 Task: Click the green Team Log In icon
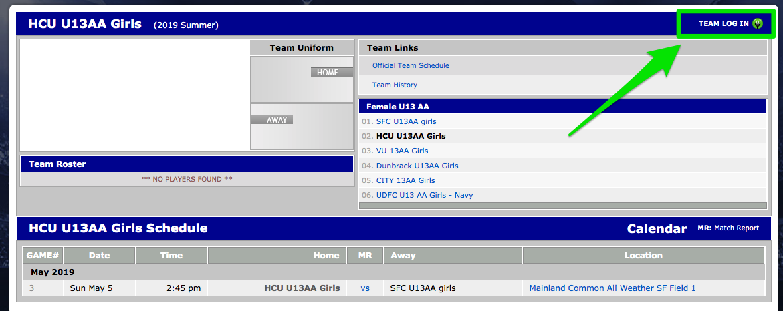click(758, 23)
